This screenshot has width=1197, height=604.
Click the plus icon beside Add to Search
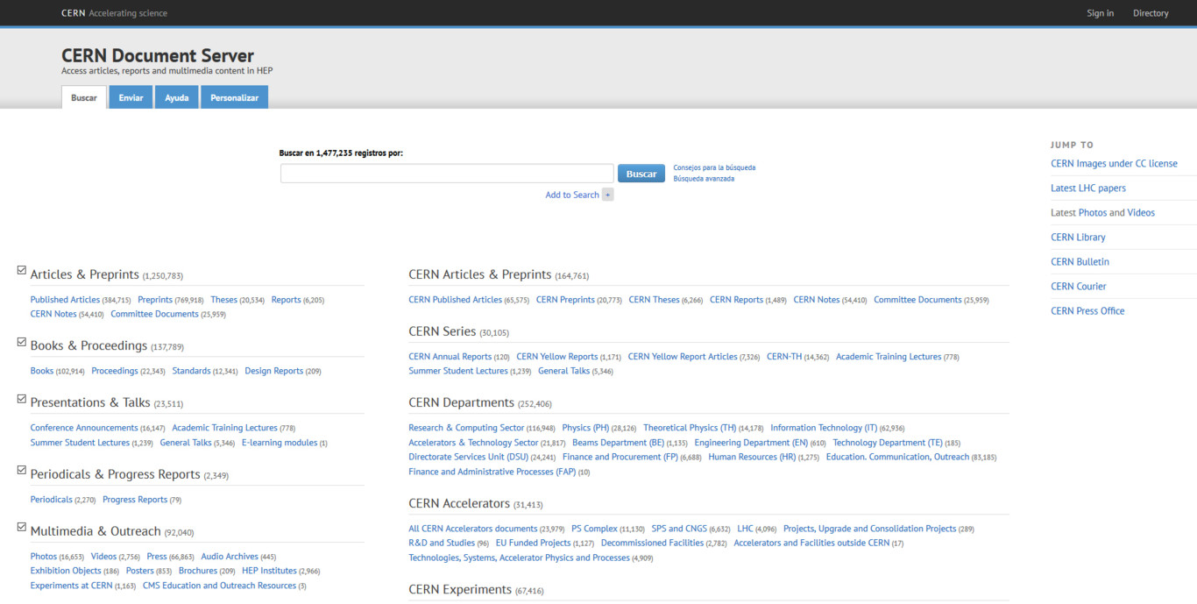click(x=607, y=195)
